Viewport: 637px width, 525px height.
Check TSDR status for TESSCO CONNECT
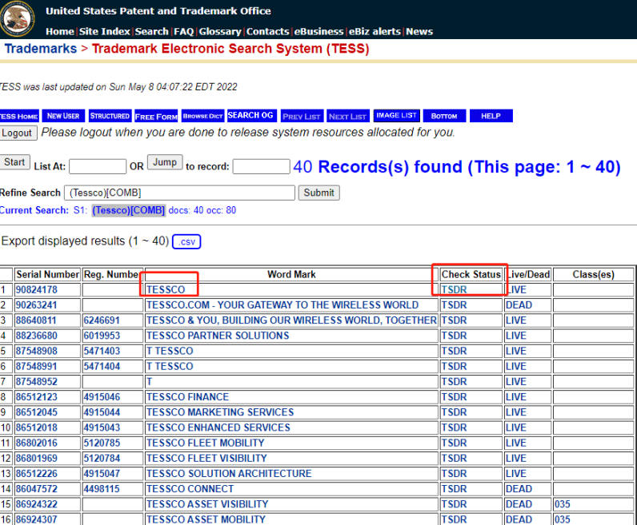tap(455, 489)
